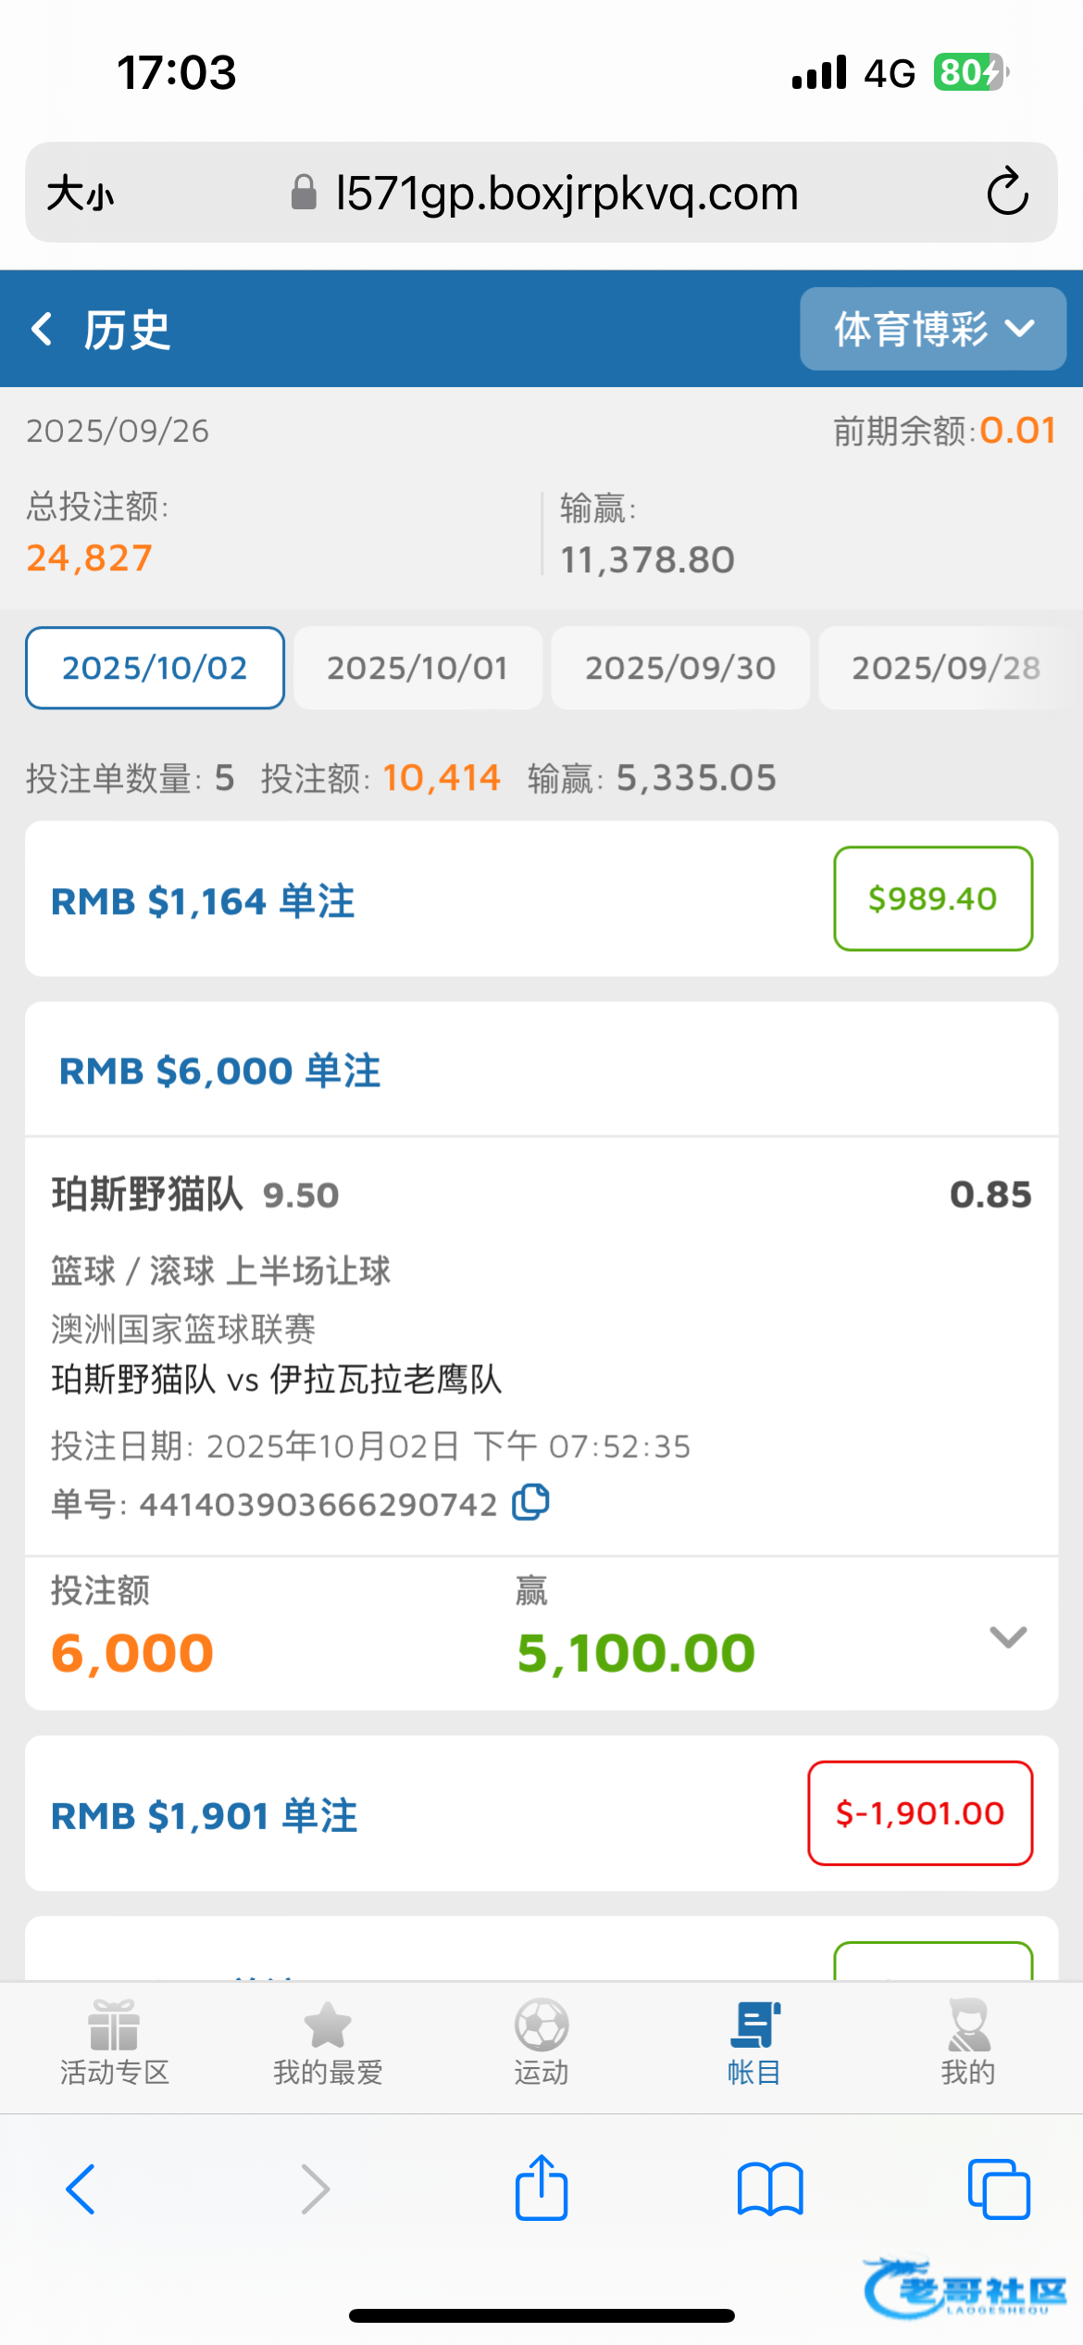
Task: Tap the Safari browser back arrow
Action: [81, 2189]
